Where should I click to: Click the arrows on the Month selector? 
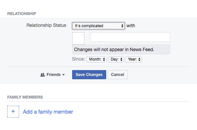coord(104,59)
